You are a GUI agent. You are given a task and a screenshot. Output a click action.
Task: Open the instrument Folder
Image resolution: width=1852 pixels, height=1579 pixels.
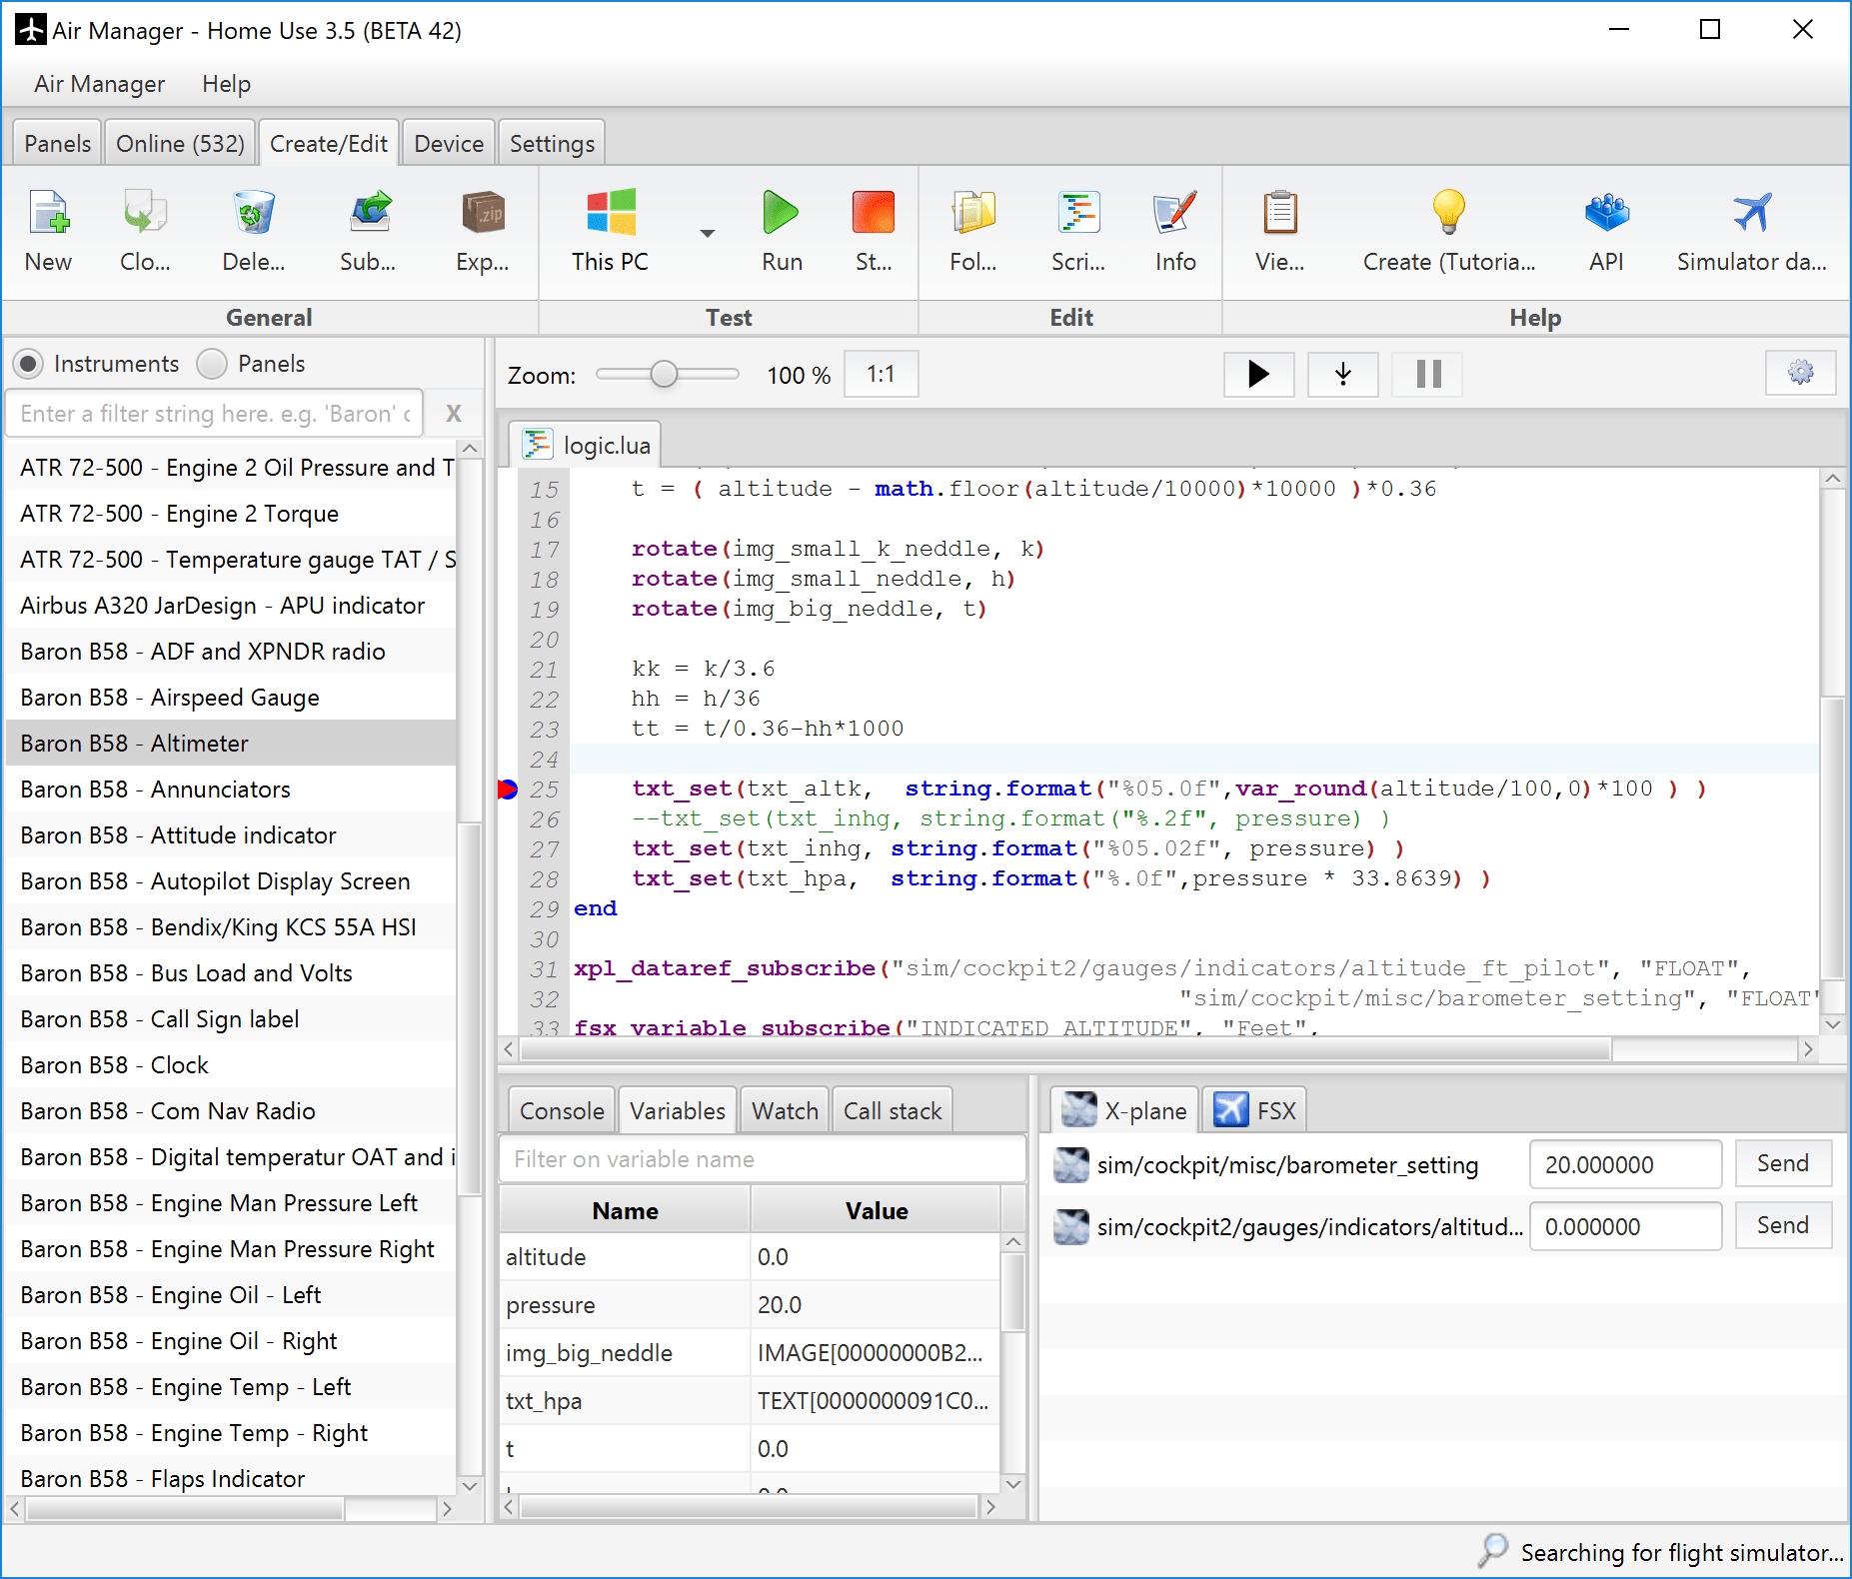pyautogui.click(x=973, y=231)
